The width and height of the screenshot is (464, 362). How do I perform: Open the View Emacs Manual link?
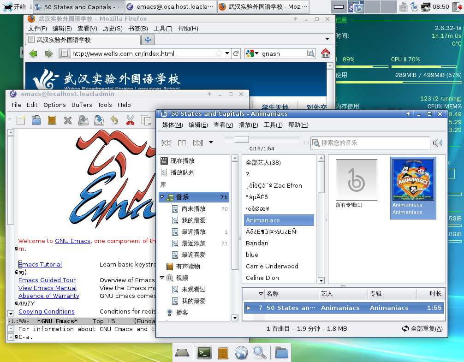(x=48, y=288)
